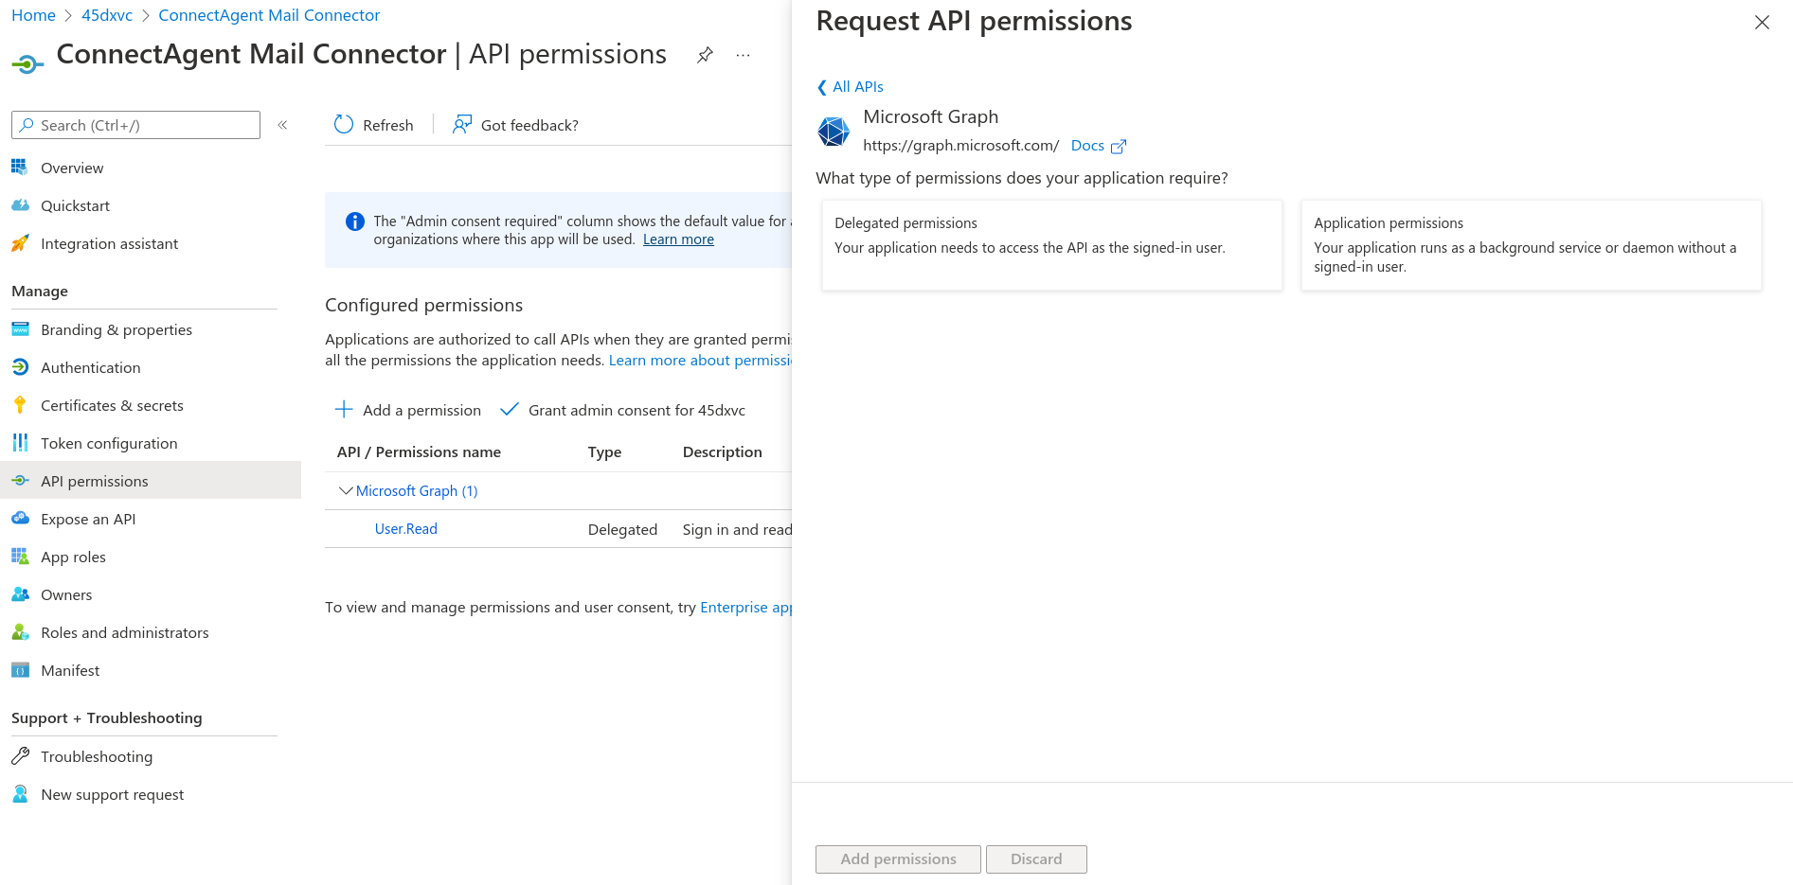This screenshot has width=1793, height=885.
Task: Click the checkmark icon for Grant admin consent
Action: point(510,410)
